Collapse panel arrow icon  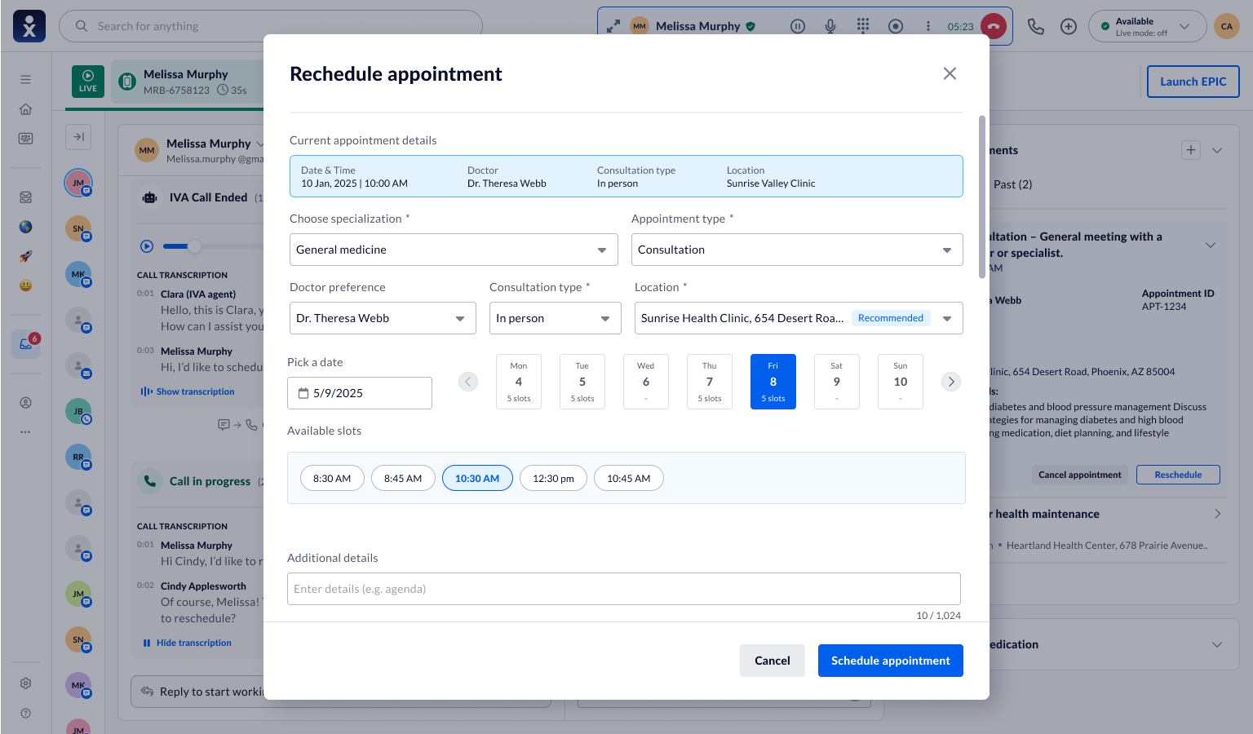[78, 137]
